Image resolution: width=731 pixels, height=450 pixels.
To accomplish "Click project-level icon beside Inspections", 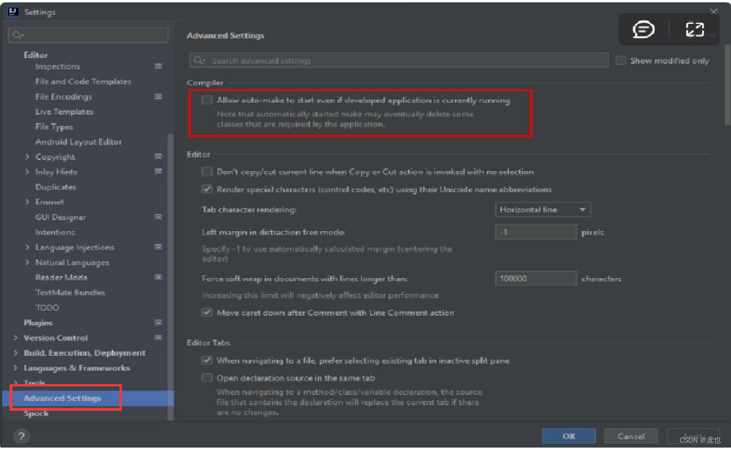I will coord(158,66).
